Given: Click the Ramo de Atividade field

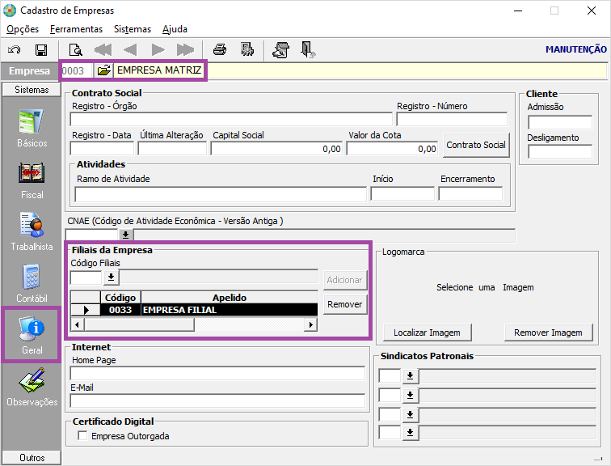Looking at the screenshot, I should coord(221,194).
